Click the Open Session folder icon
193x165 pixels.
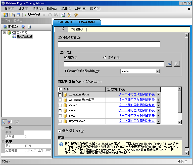(13, 15)
